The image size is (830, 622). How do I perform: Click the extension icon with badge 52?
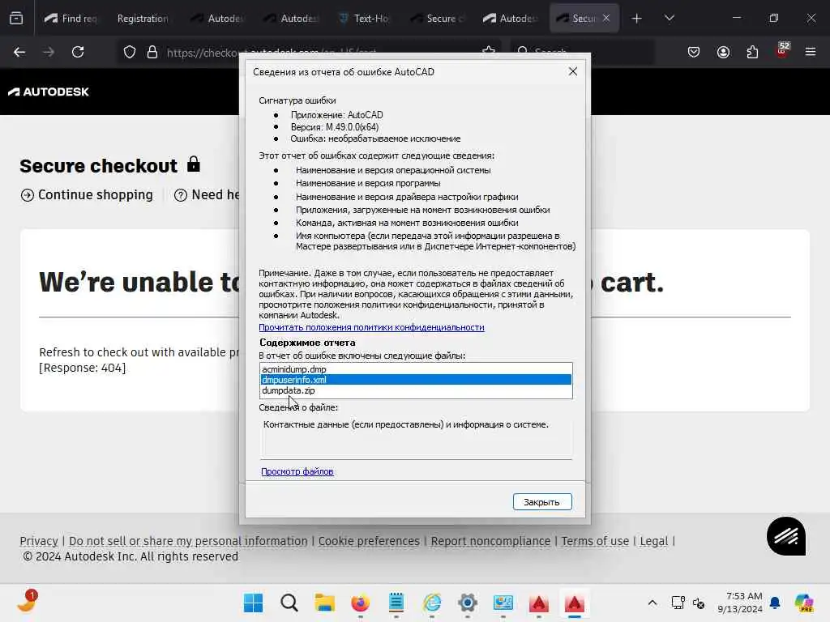(x=782, y=51)
